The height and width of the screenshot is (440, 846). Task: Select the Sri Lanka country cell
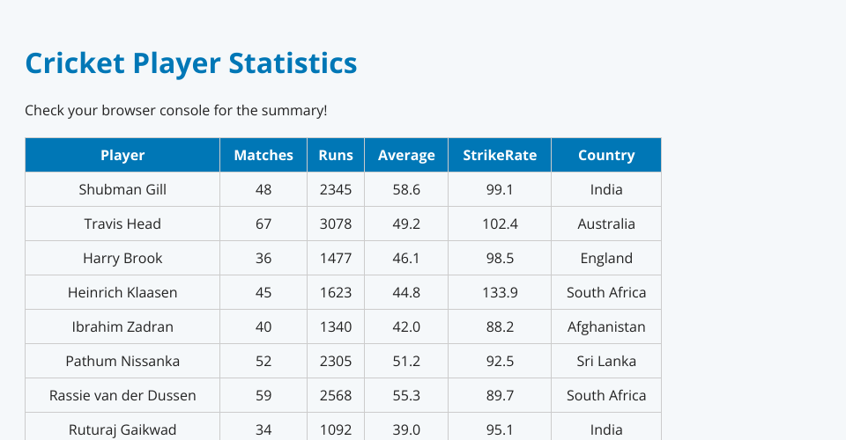606,361
